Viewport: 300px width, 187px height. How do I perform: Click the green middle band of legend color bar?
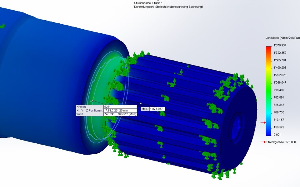[x=268, y=87]
